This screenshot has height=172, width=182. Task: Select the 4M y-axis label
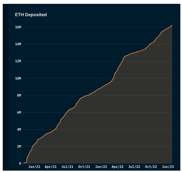click(x=19, y=129)
